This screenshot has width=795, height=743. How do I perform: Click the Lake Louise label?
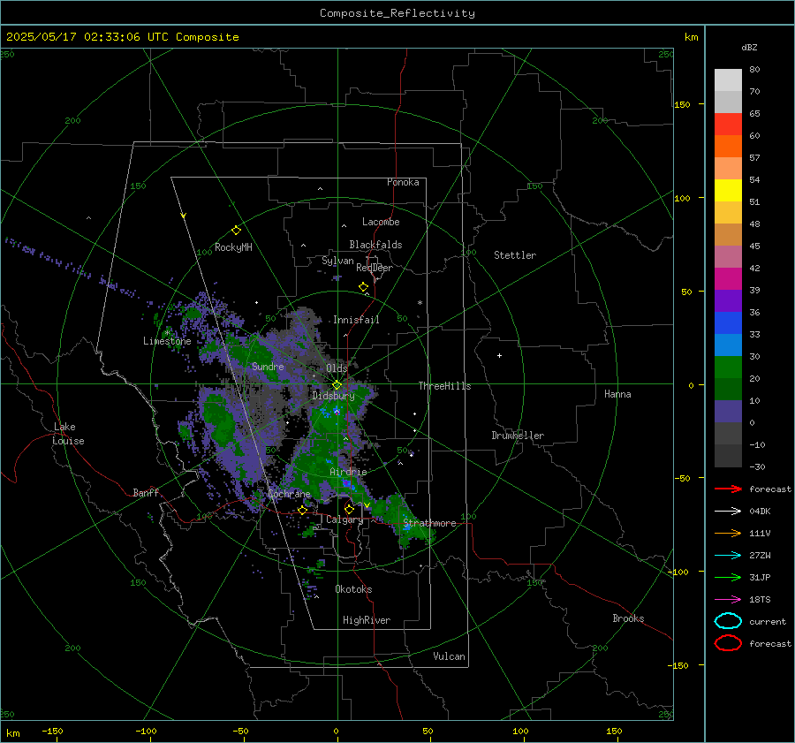[68, 434]
